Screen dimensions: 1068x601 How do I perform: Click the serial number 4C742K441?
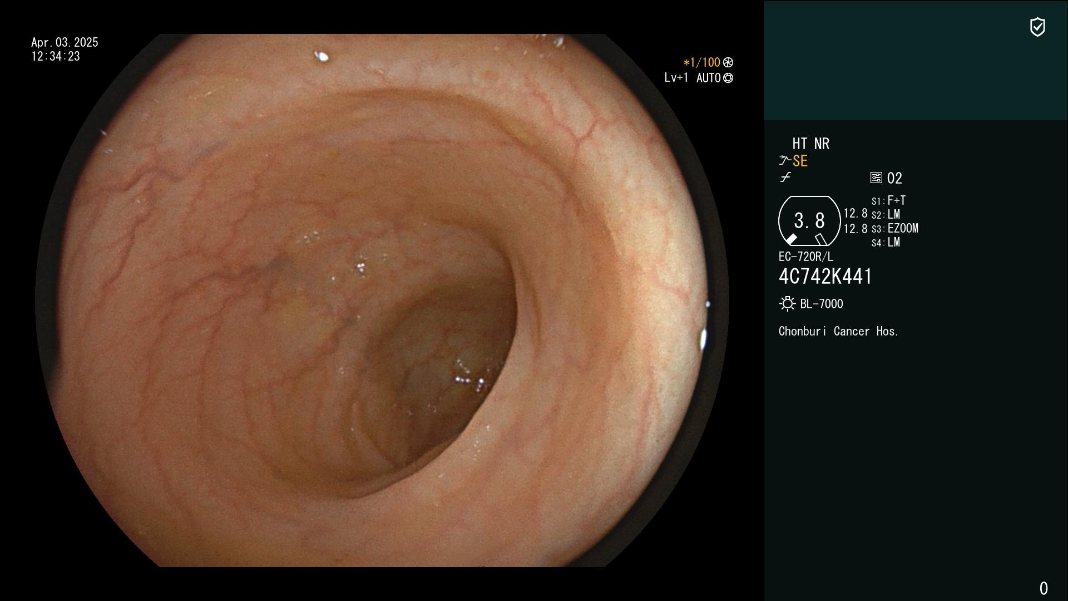click(825, 277)
